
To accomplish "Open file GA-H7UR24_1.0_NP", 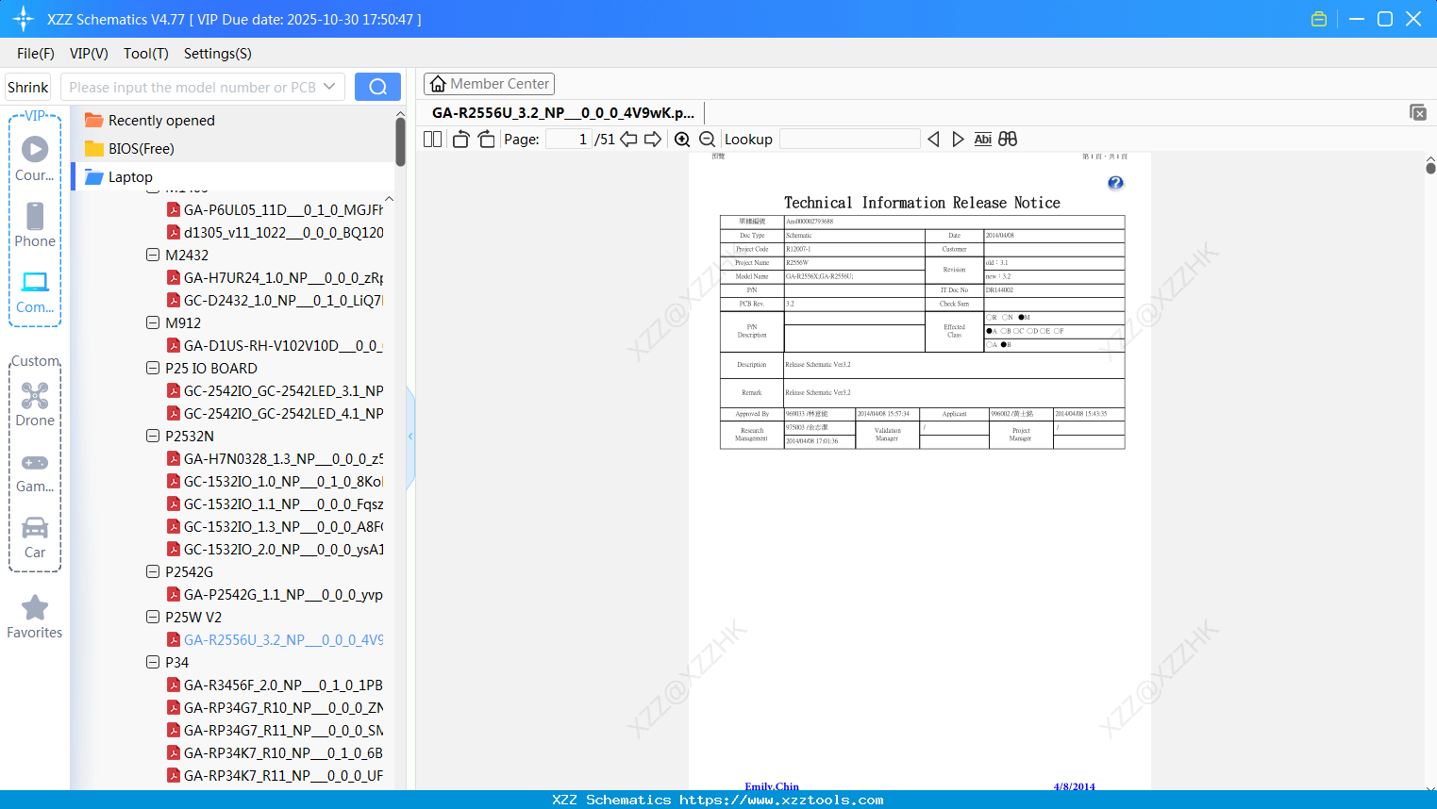I will (275, 277).
